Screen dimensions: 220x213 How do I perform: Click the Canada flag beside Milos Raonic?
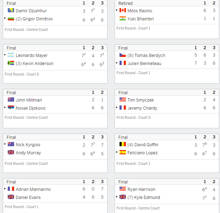click(x=123, y=10)
